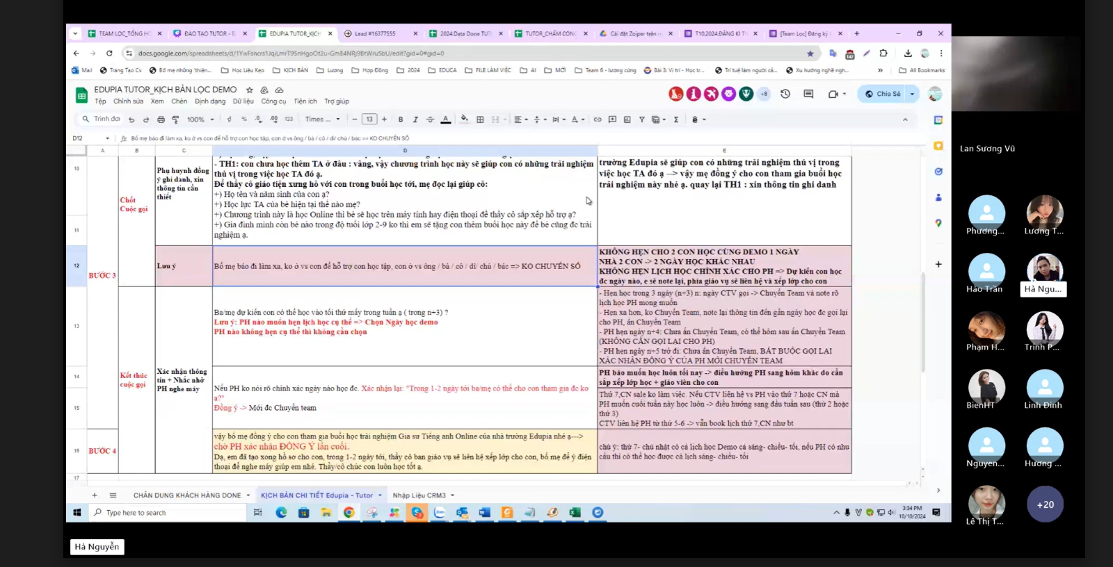This screenshot has width=1113, height=567.
Task: Click the Undo icon in Sheets toolbar
Action: (x=131, y=120)
